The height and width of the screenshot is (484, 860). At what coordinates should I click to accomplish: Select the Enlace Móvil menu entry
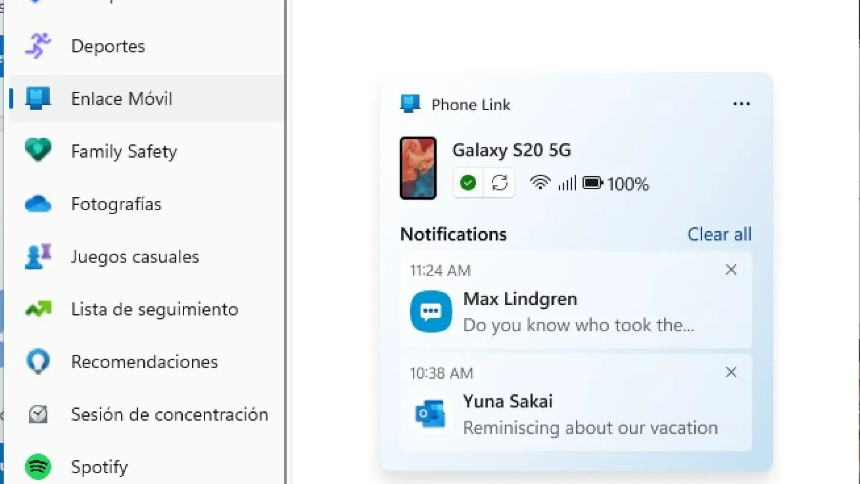pos(121,99)
